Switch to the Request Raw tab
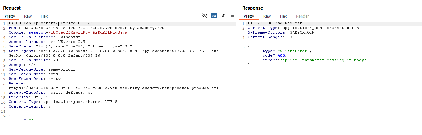The height and width of the screenshot is (135, 422). 28,16
